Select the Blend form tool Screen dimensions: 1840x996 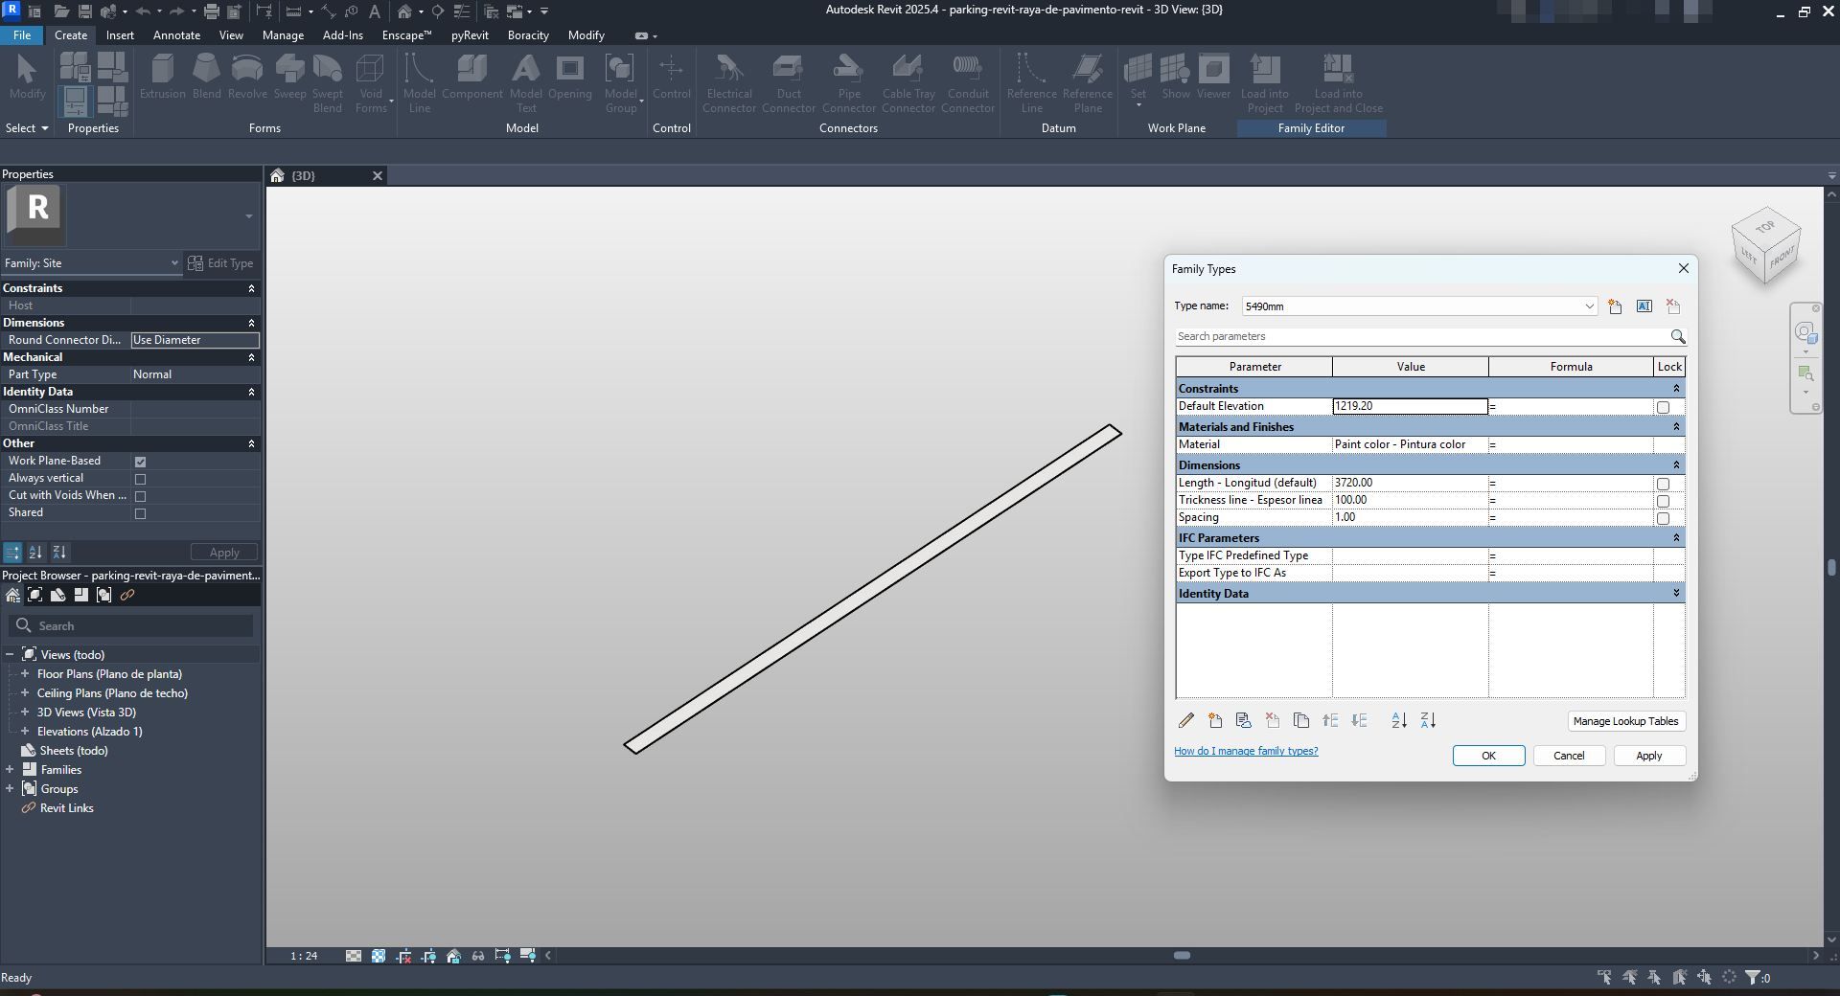[206, 77]
